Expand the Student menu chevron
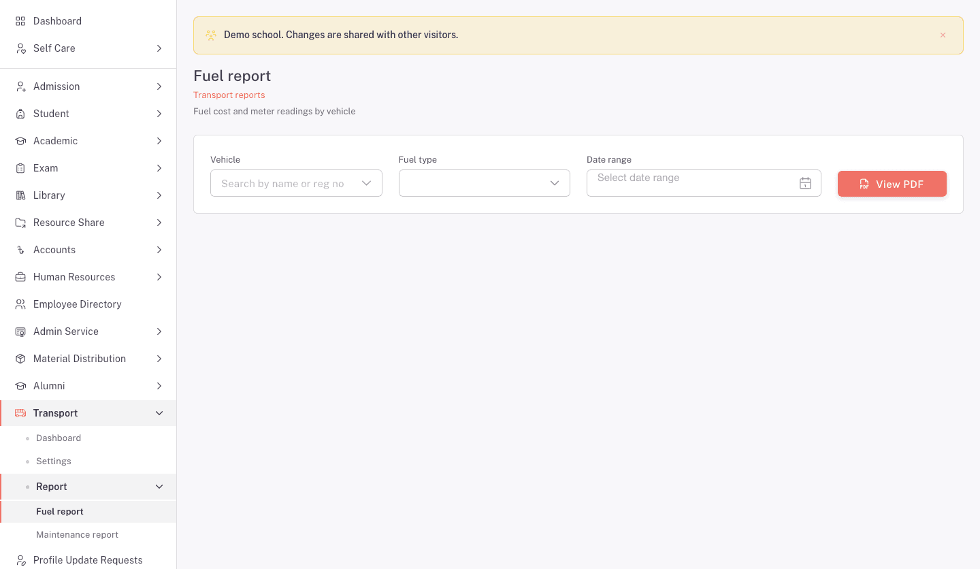The image size is (980, 569). (159, 114)
